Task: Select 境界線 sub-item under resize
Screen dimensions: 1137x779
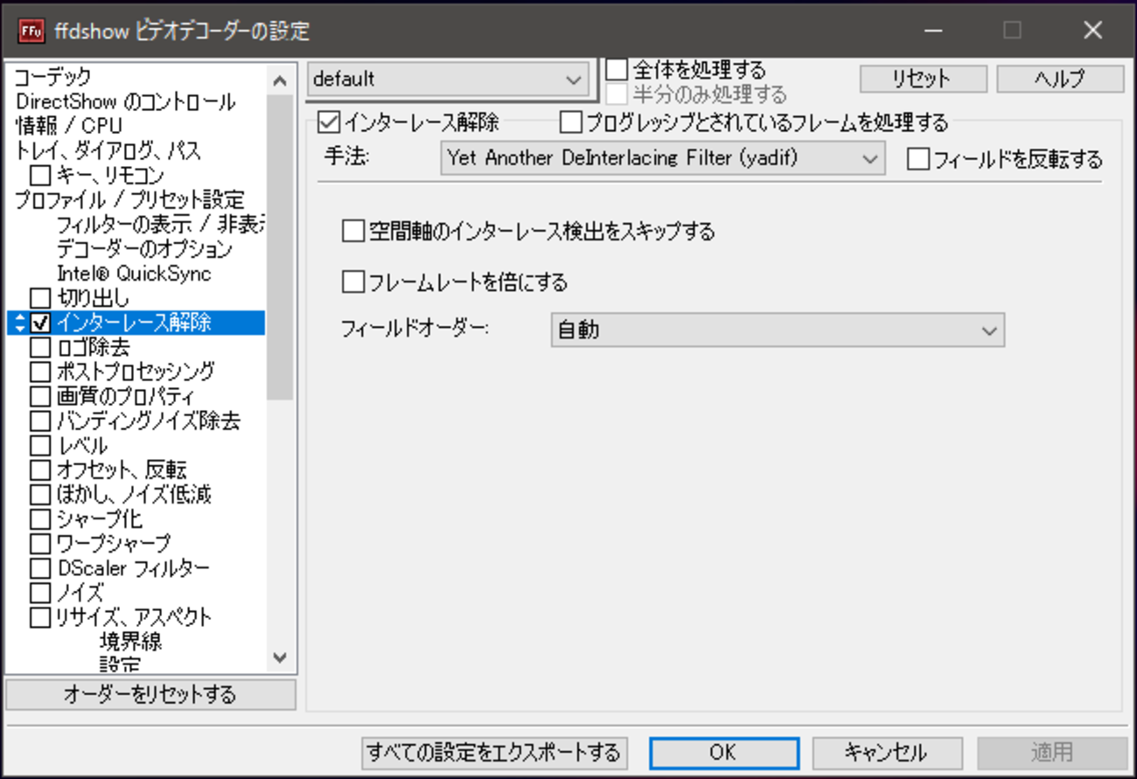Action: click(x=130, y=642)
